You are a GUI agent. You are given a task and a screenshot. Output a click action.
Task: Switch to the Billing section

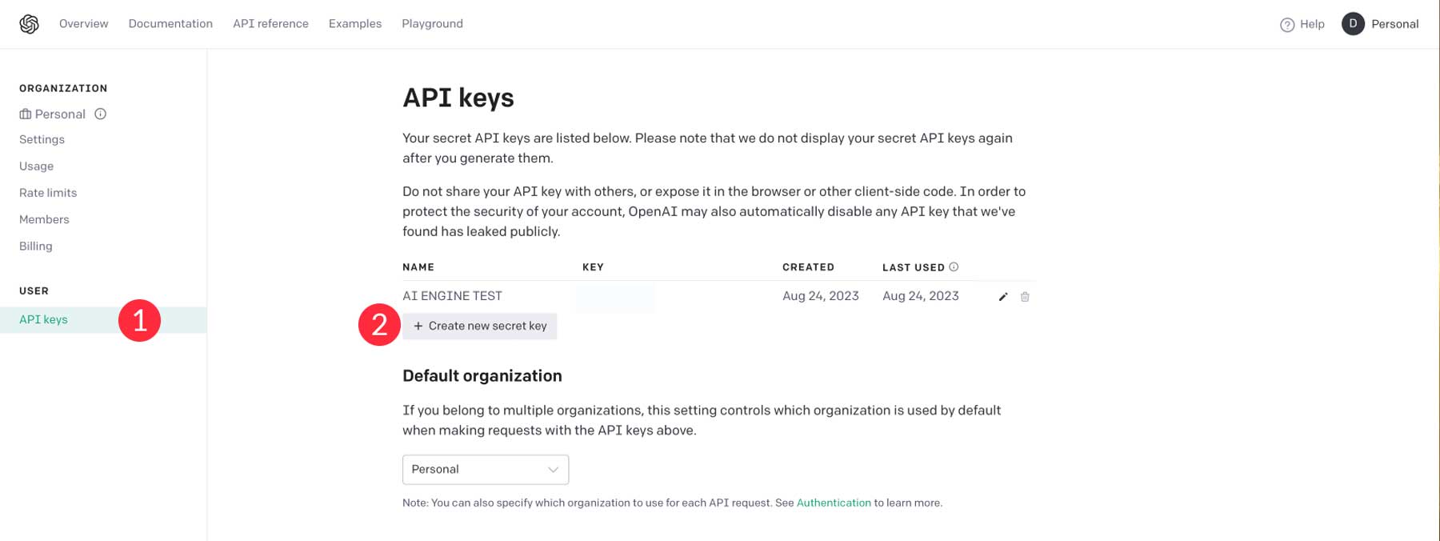click(35, 246)
